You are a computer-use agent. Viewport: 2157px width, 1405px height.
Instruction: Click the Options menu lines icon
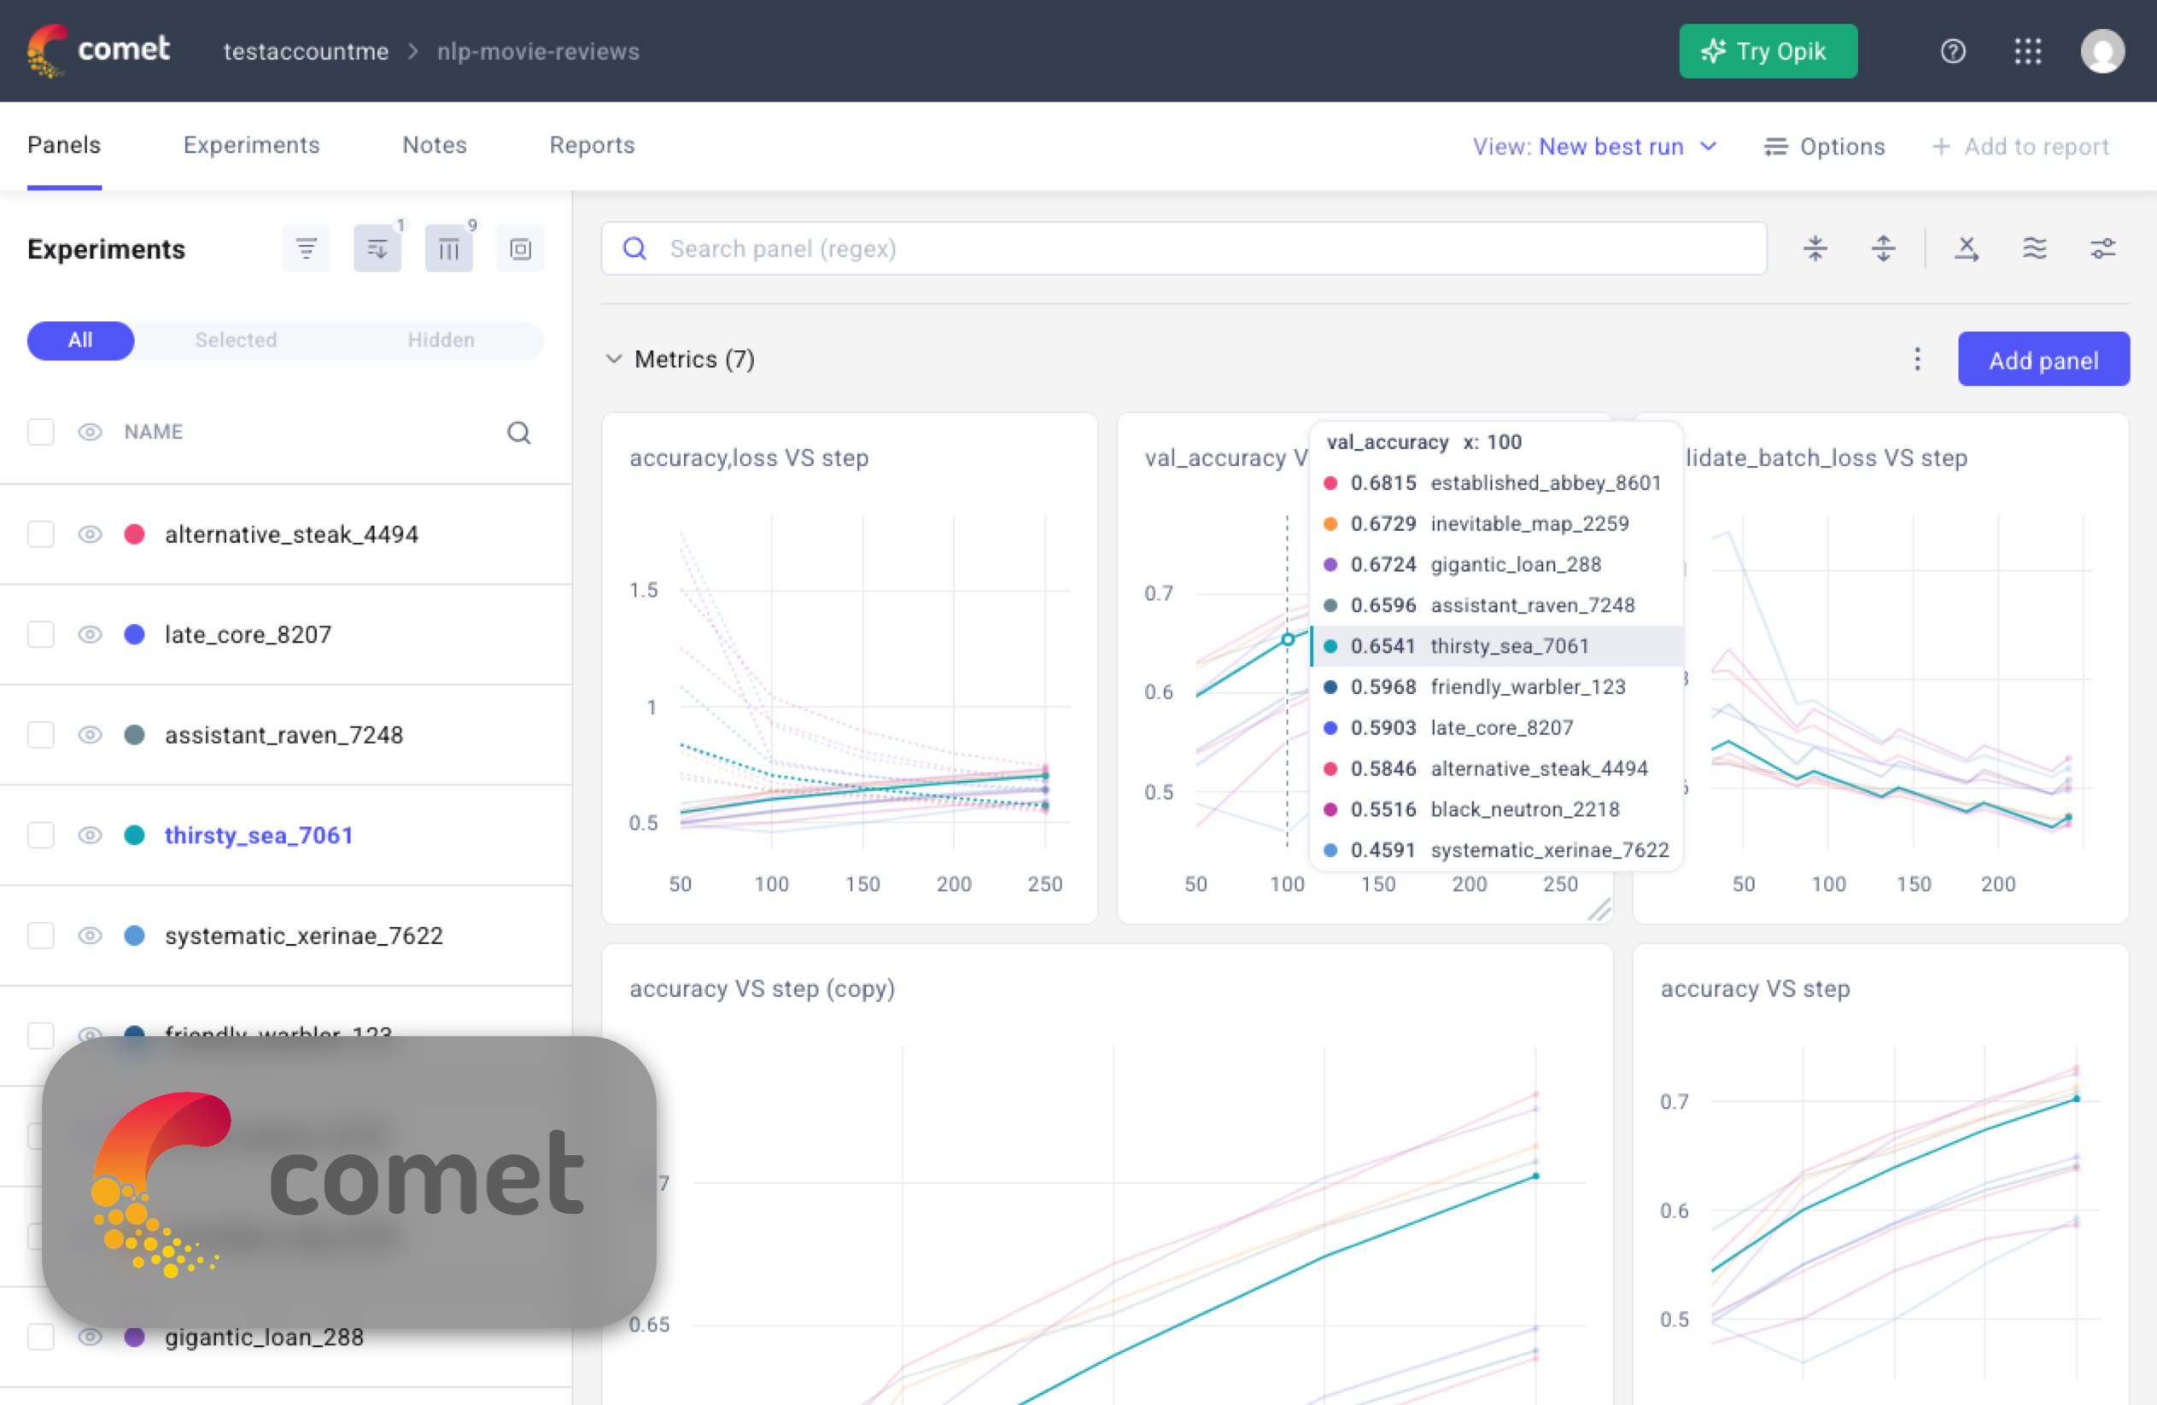point(1775,147)
